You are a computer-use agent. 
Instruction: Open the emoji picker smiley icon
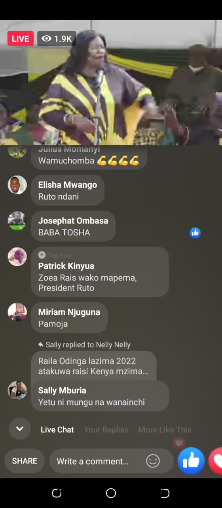[x=153, y=461]
